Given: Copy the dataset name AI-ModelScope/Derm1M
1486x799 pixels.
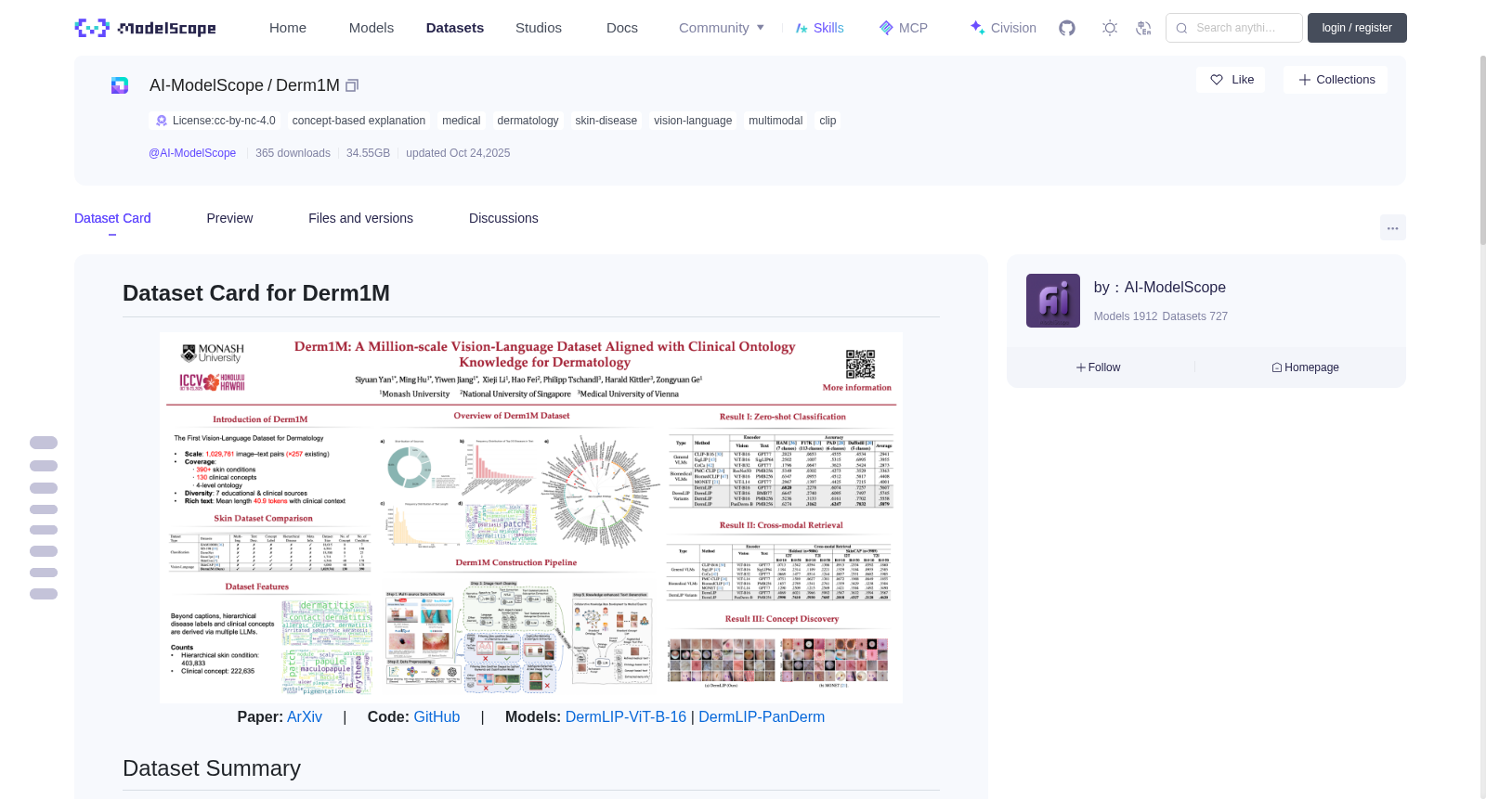Looking at the screenshot, I should (352, 85).
